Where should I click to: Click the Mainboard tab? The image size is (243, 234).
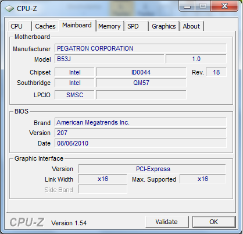(77, 25)
